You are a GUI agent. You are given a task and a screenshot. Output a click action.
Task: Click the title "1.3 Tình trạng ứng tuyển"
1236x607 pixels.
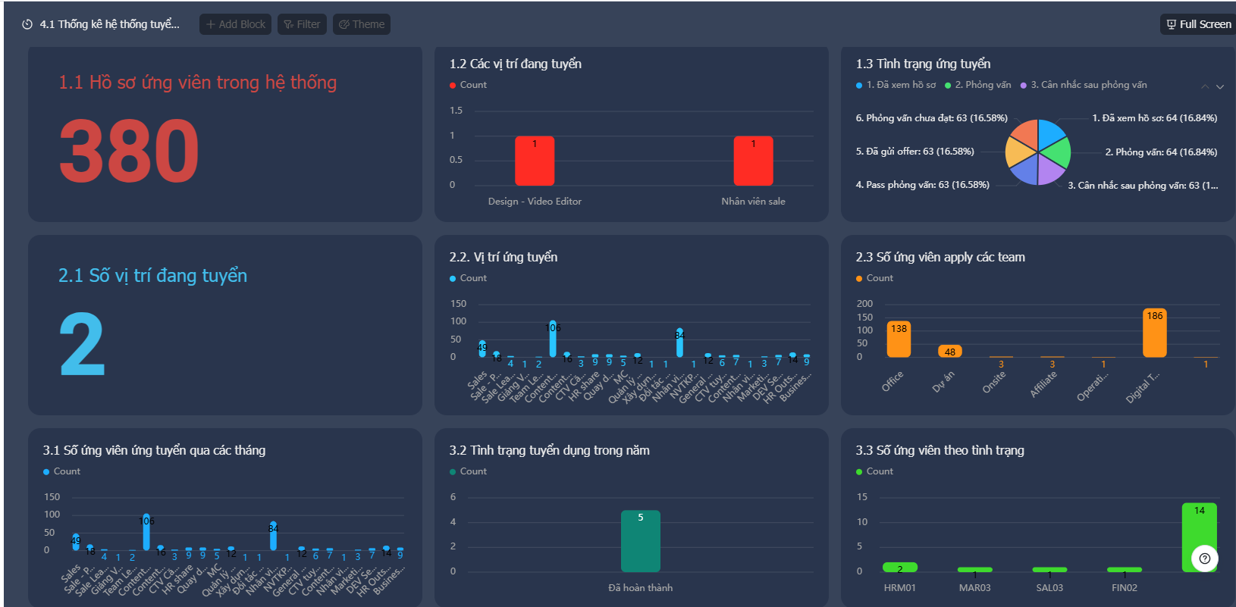tap(923, 64)
